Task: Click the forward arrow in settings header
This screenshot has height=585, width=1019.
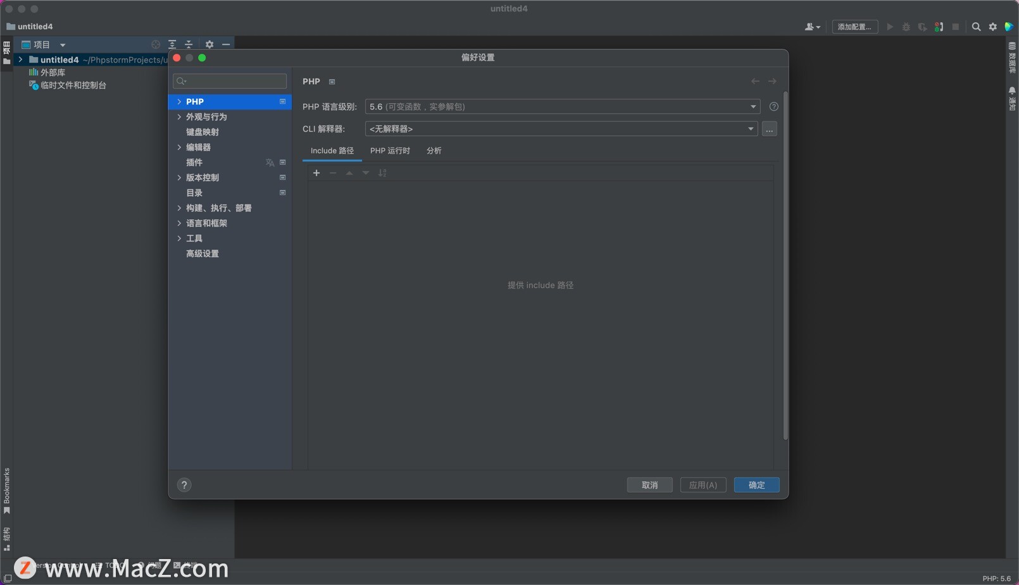Action: point(772,81)
